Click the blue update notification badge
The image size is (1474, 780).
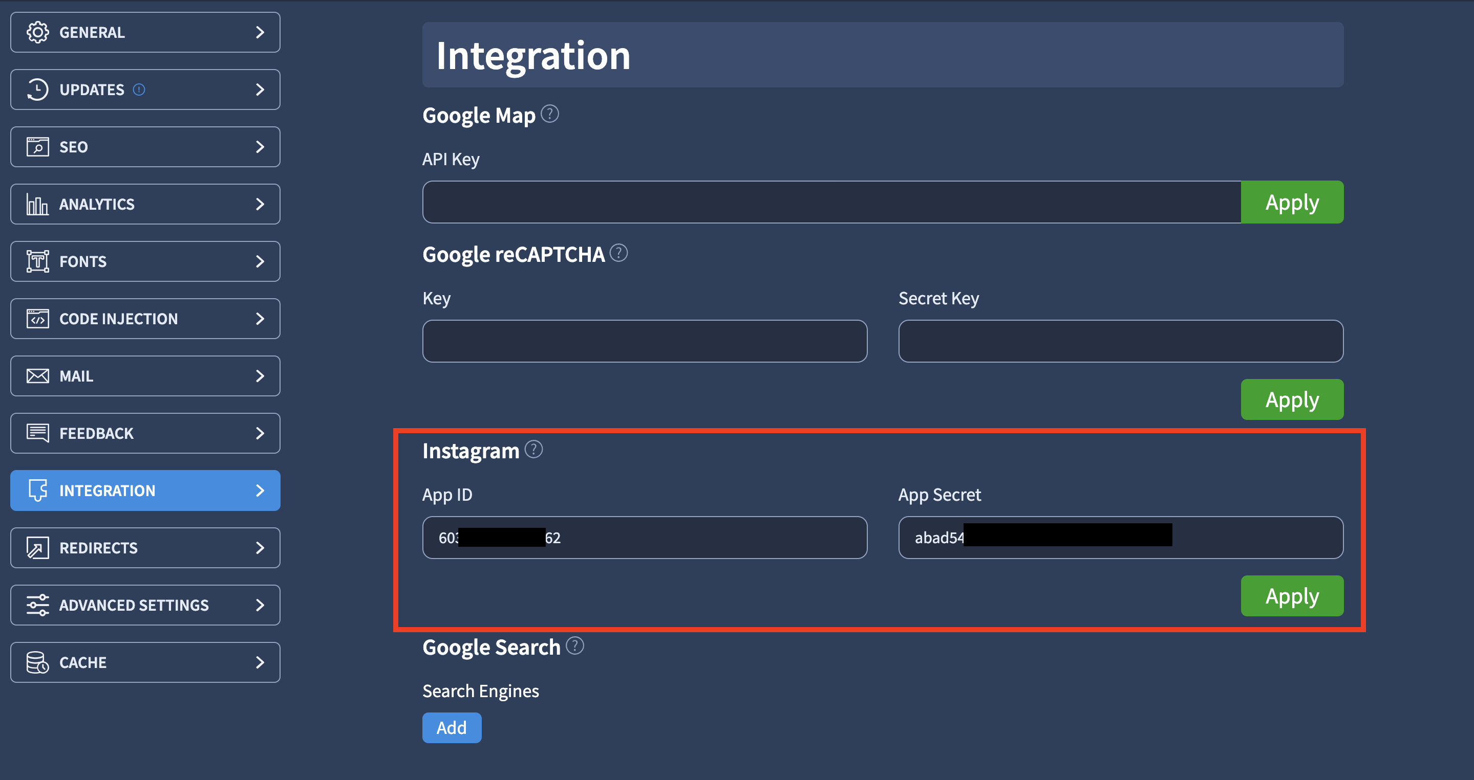(139, 90)
